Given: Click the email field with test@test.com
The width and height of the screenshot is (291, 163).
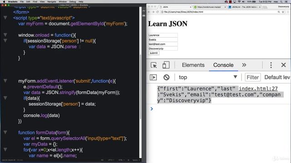Looking at the screenshot, I should tap(163, 44).
